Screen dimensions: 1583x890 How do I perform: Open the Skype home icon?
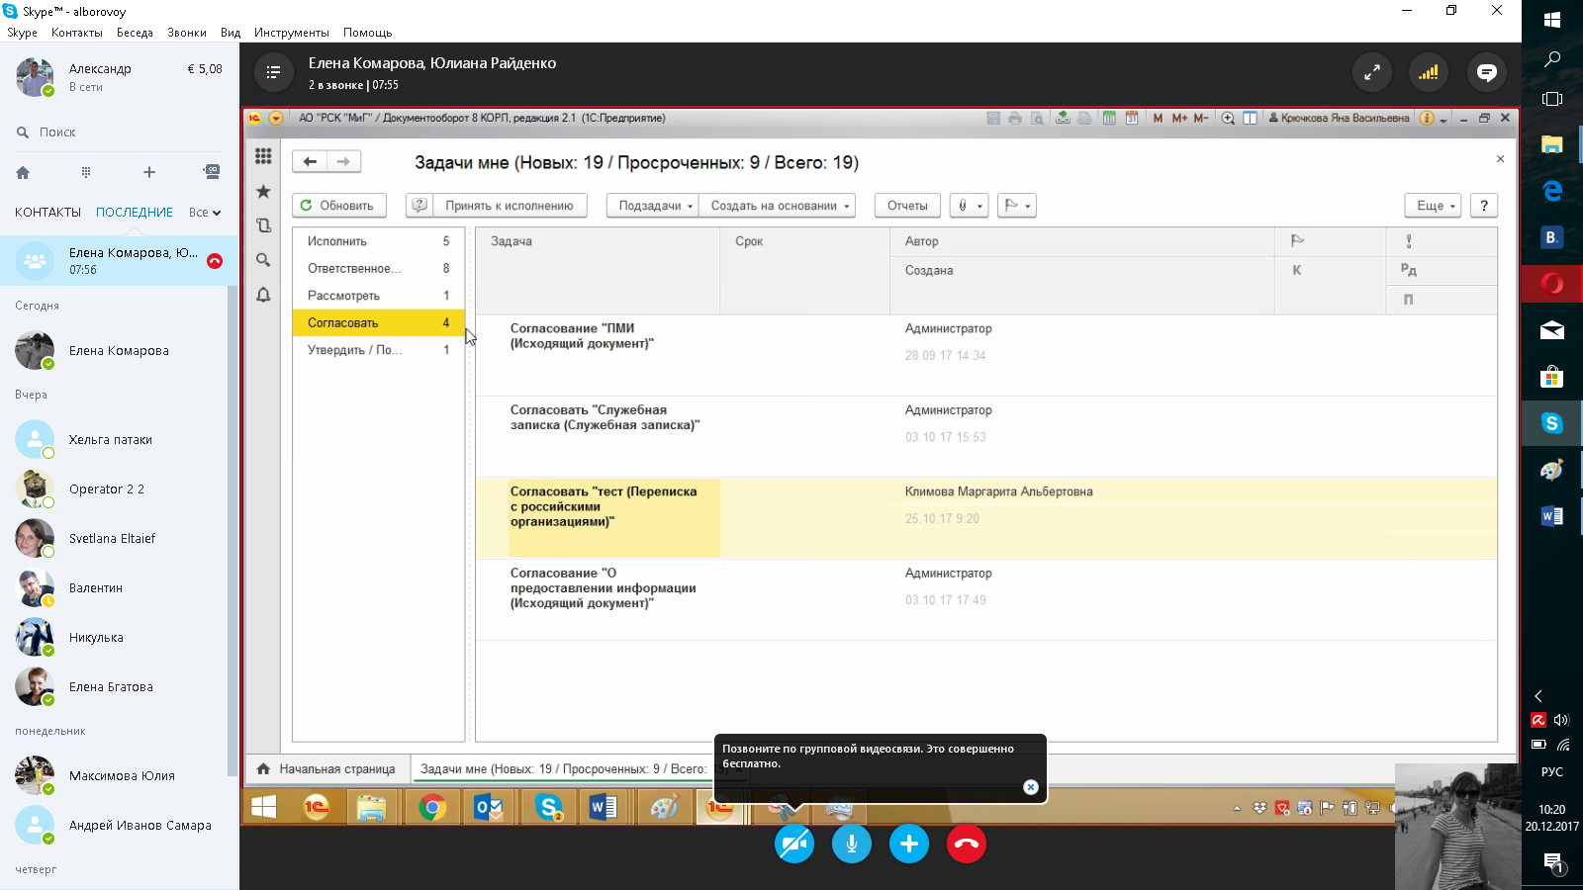pos(23,172)
